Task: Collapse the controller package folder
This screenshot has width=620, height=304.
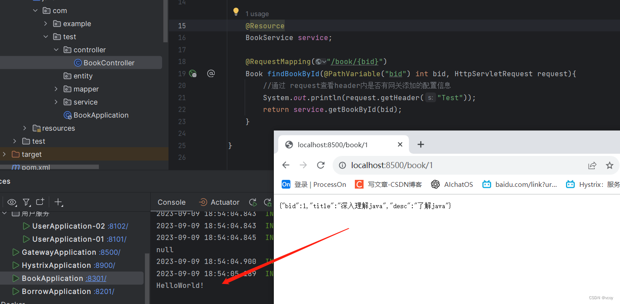Action: tap(56, 50)
